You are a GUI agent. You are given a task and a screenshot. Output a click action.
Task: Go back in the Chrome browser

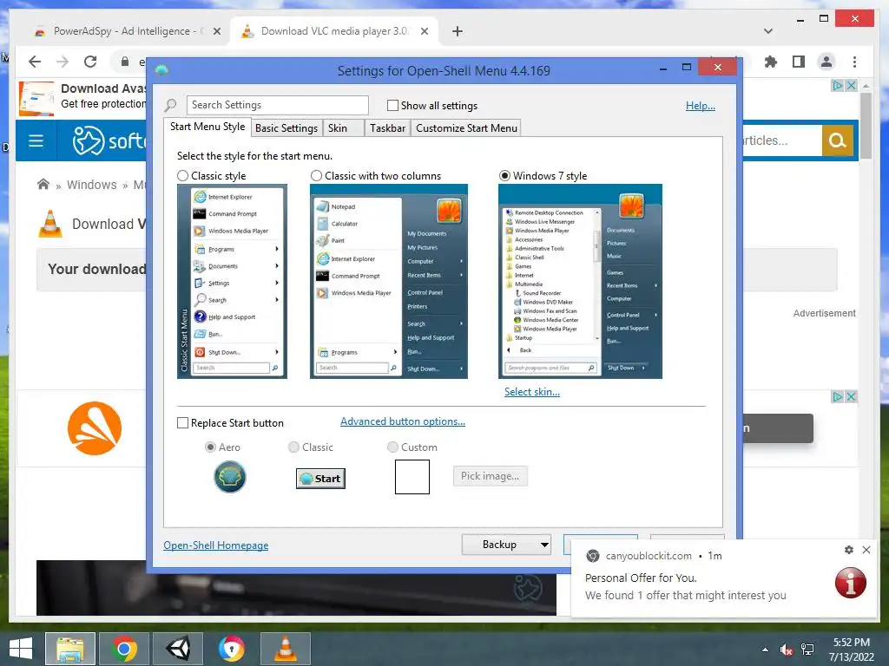[35, 62]
